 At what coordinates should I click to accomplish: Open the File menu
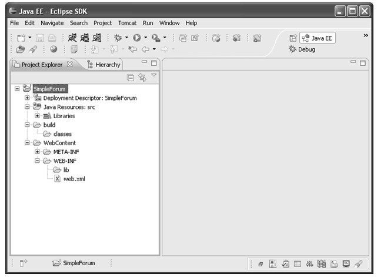click(x=15, y=23)
